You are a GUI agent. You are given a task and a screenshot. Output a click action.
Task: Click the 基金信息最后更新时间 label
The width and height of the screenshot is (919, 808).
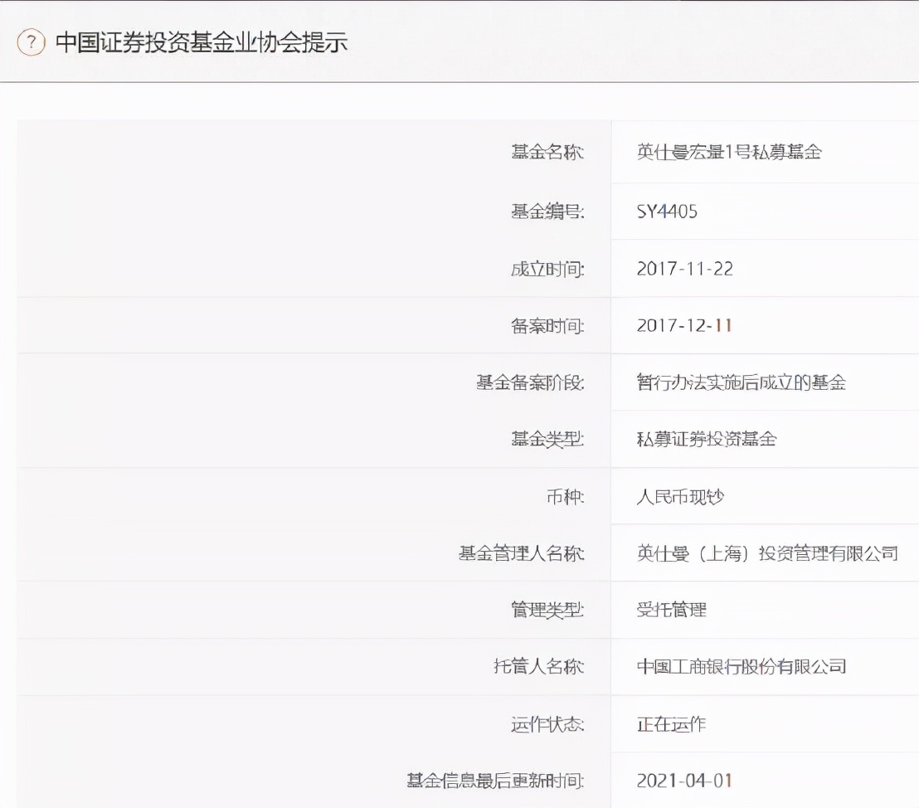495,780
